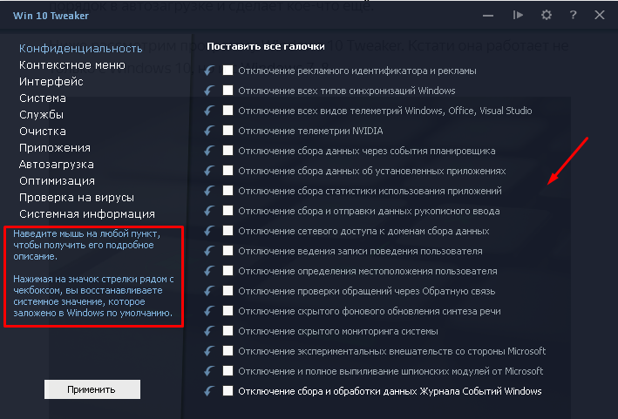618x419 pixels.
Task: Restore default arrow for рукописного ввода
Action: tap(210, 211)
